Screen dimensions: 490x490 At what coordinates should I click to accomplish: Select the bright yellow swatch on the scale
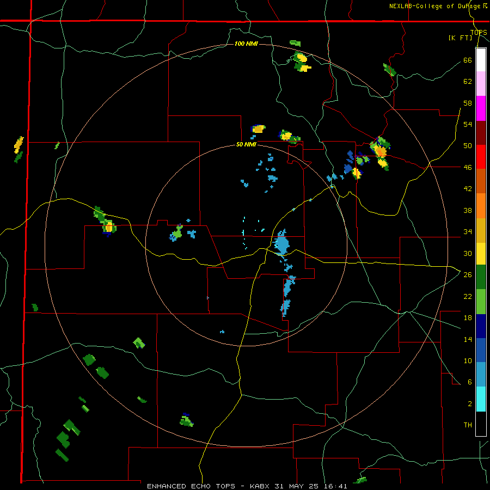click(x=481, y=253)
